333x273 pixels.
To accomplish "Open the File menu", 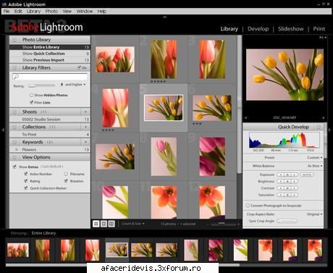I will click(7, 12).
